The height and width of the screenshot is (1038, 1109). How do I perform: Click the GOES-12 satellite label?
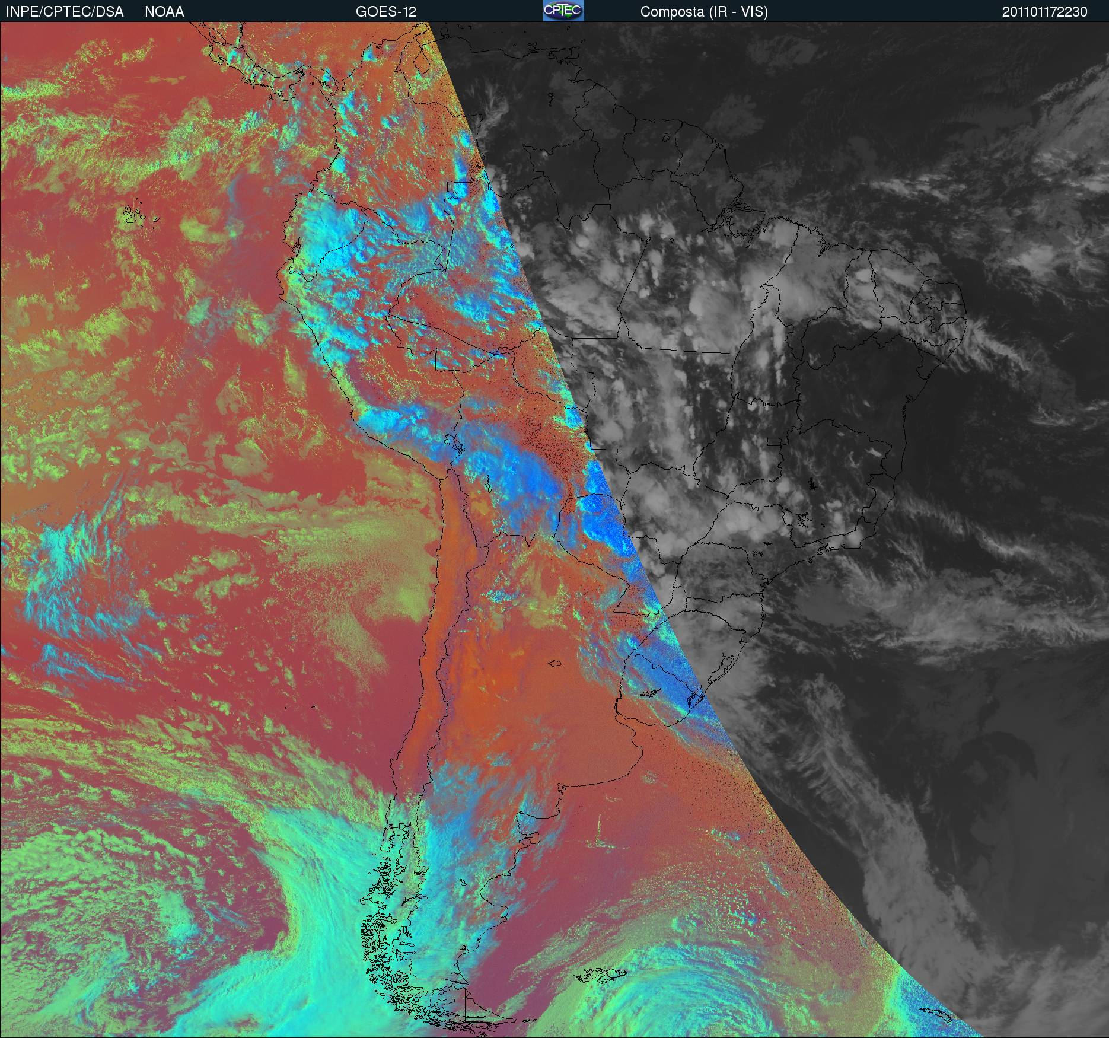click(x=385, y=12)
